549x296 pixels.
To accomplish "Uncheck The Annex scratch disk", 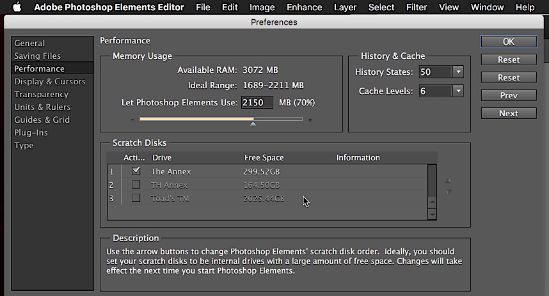I will [136, 171].
